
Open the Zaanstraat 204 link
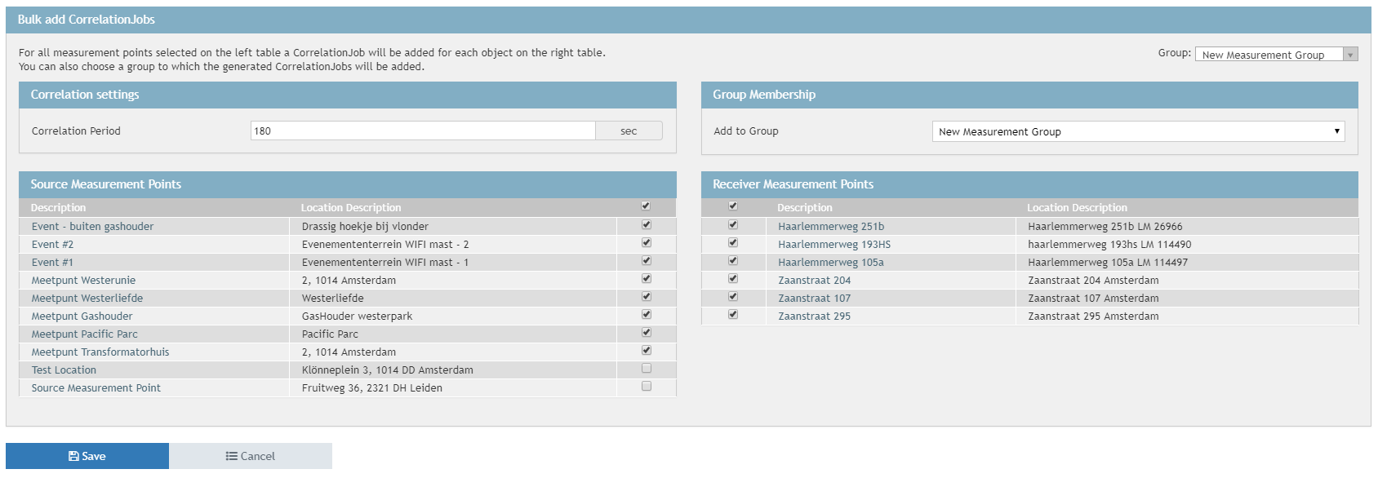pyautogui.click(x=814, y=281)
